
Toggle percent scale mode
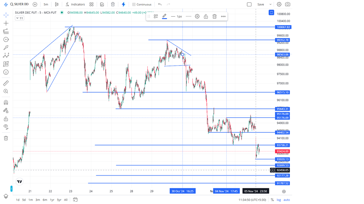point(272,200)
